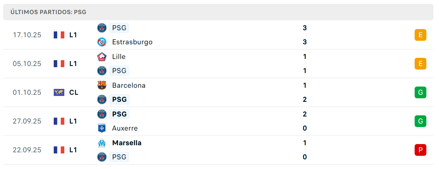Click the red P badge for Marsella match

click(x=421, y=150)
